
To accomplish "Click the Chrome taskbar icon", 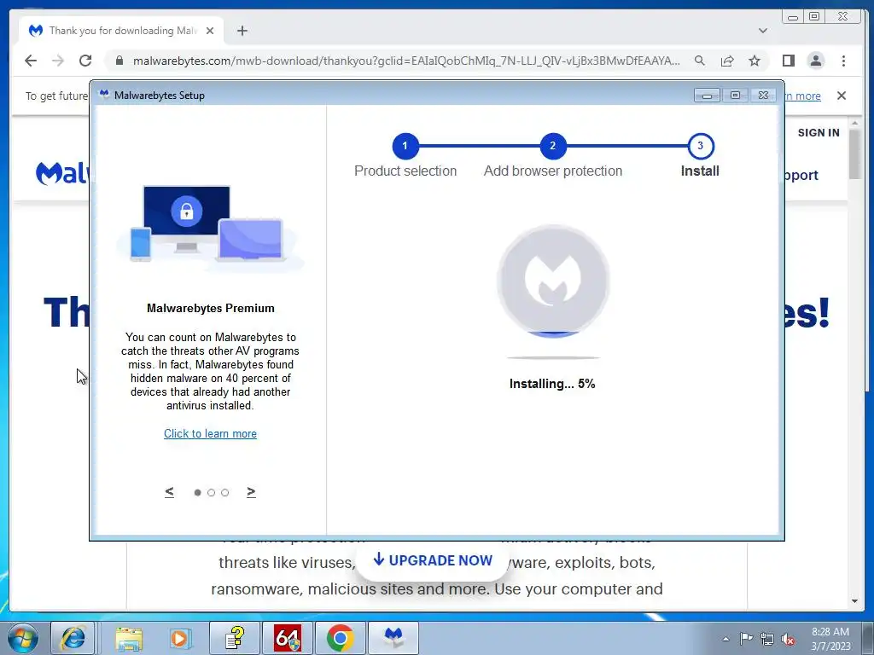I will point(341,638).
